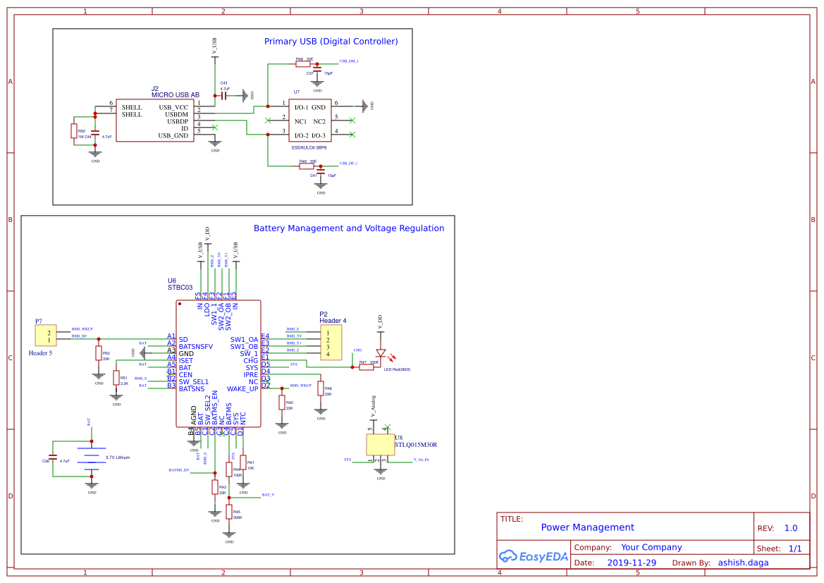Click the "I/O-1" pin name on U7
824x583 pixels.
pyautogui.click(x=302, y=107)
